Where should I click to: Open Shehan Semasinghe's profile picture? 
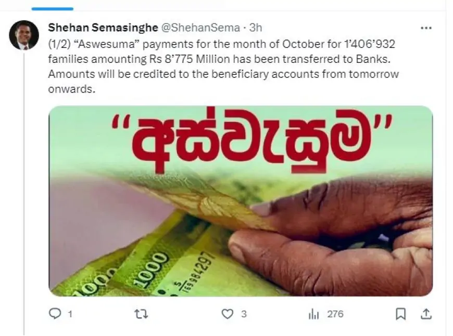click(24, 35)
